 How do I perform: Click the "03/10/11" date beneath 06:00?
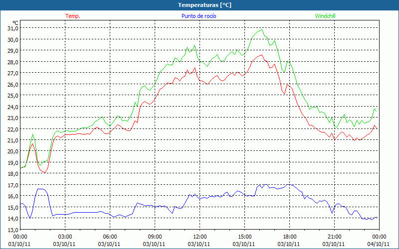(x=109, y=244)
